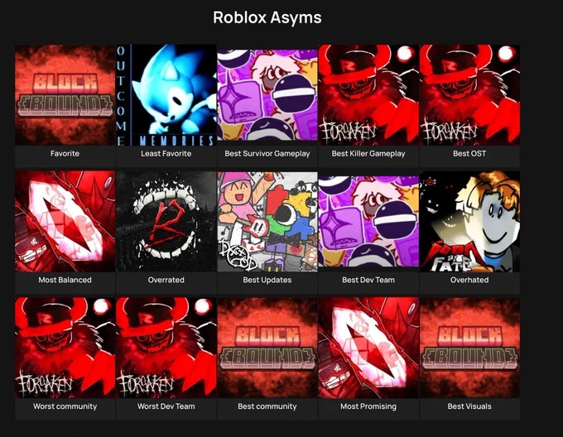Click the 'Best OST' label
Screen dimensions: 563x437
pyautogui.click(x=469, y=154)
